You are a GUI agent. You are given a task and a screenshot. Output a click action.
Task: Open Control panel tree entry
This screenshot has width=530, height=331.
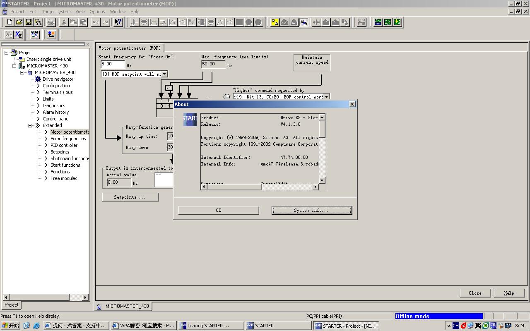[x=56, y=119]
